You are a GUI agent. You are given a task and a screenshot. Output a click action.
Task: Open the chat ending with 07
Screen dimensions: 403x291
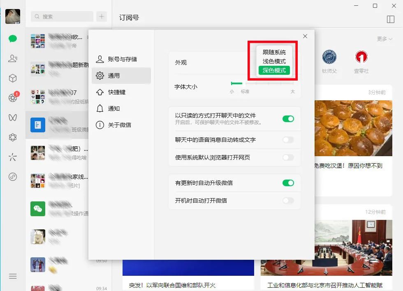57,97
